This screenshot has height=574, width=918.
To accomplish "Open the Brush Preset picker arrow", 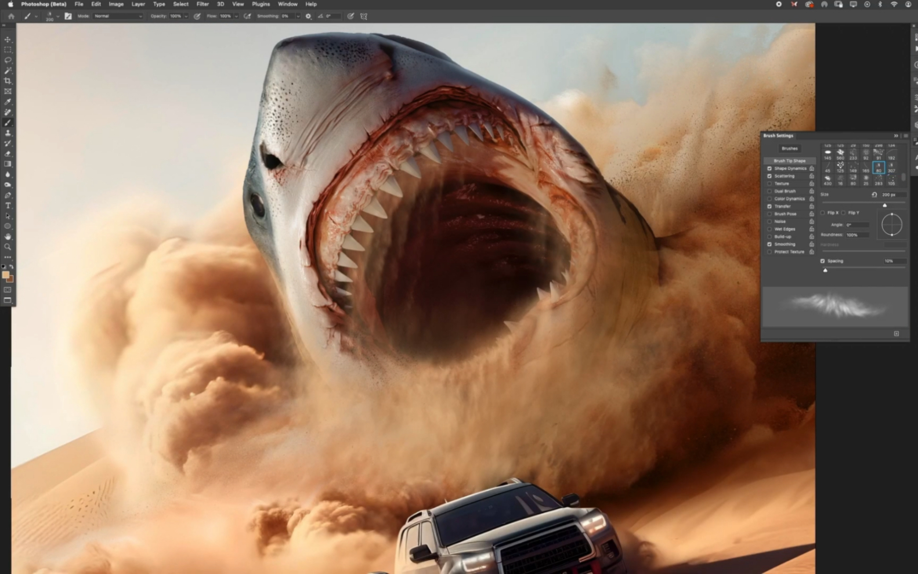I will coord(57,16).
